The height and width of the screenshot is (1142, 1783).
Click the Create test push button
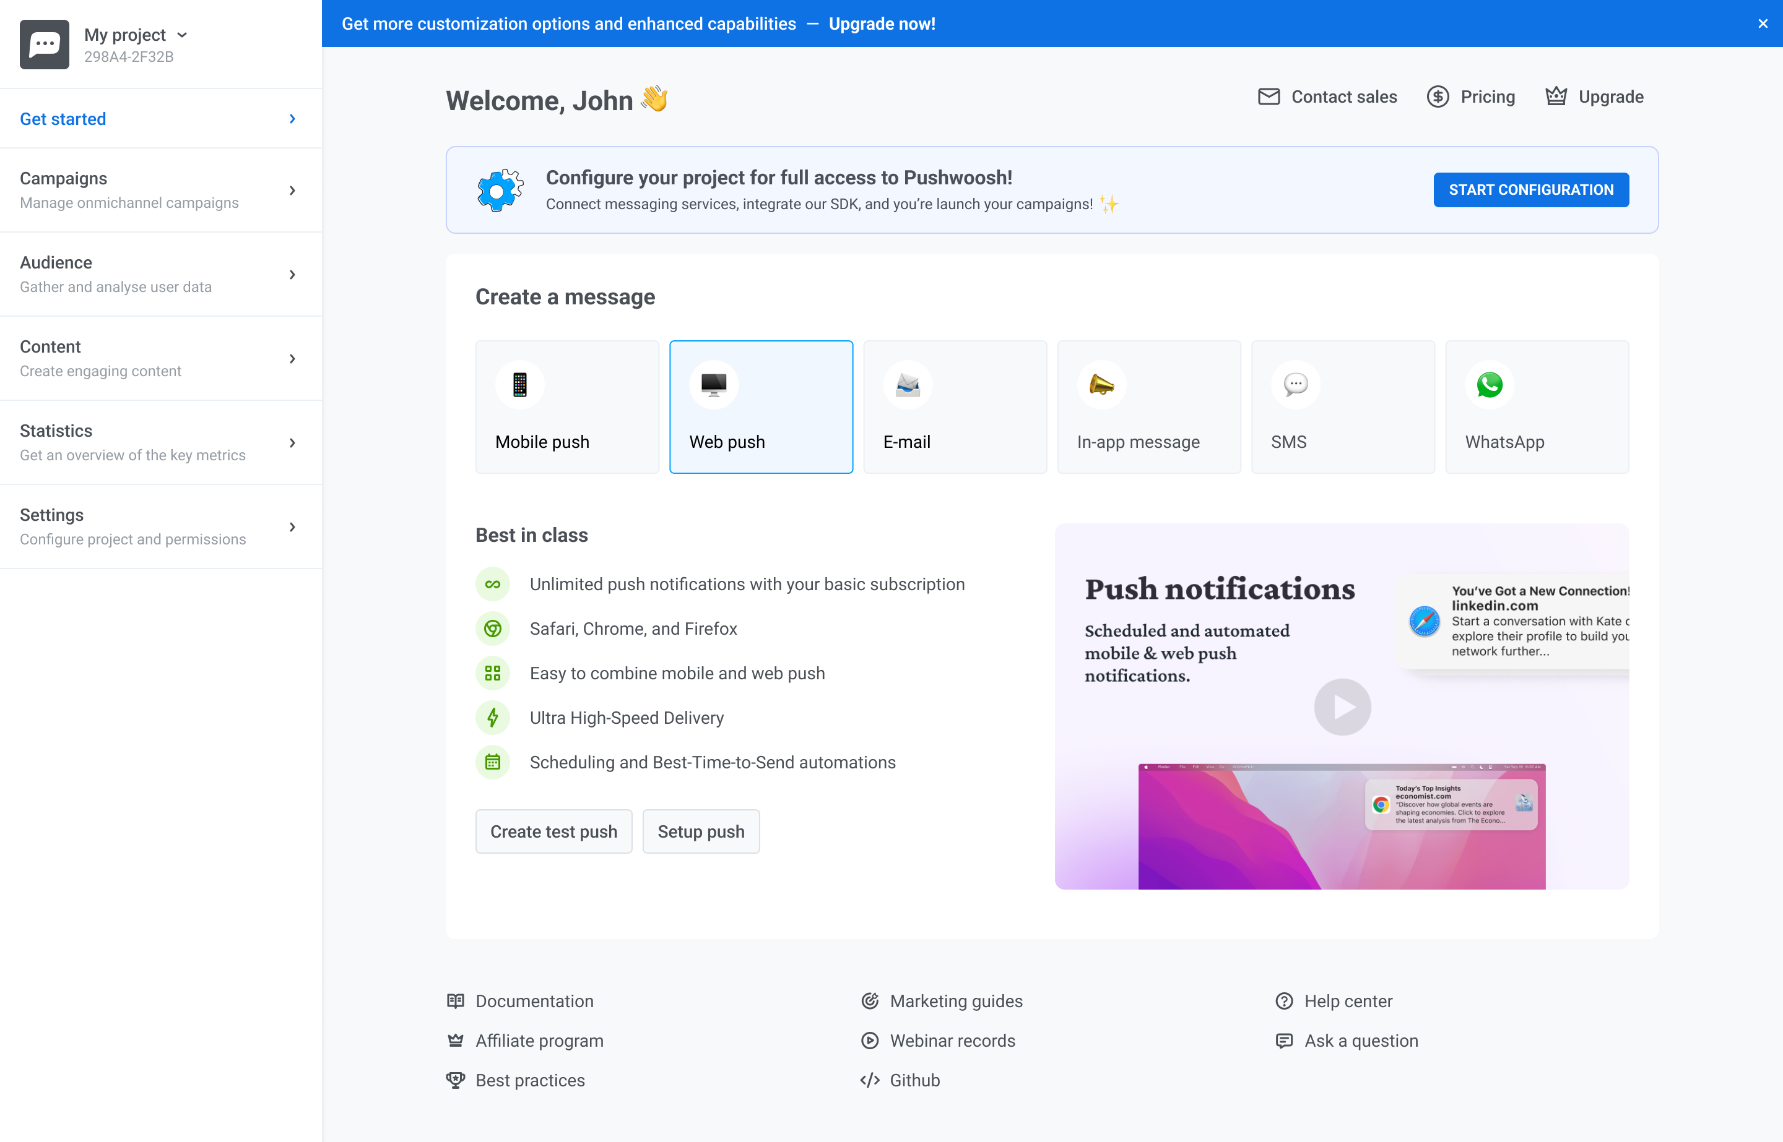point(553,831)
